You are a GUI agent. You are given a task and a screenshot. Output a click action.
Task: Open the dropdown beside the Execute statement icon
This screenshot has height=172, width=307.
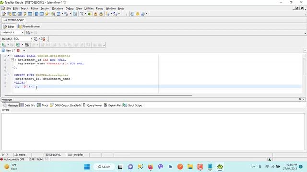point(8,45)
